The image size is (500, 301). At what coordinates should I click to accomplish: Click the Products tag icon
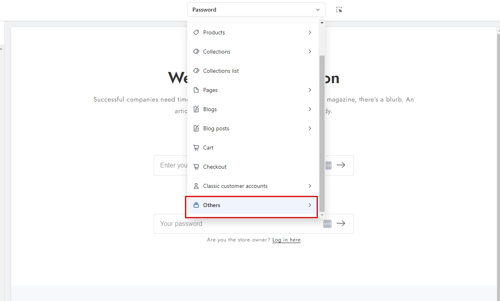click(196, 32)
